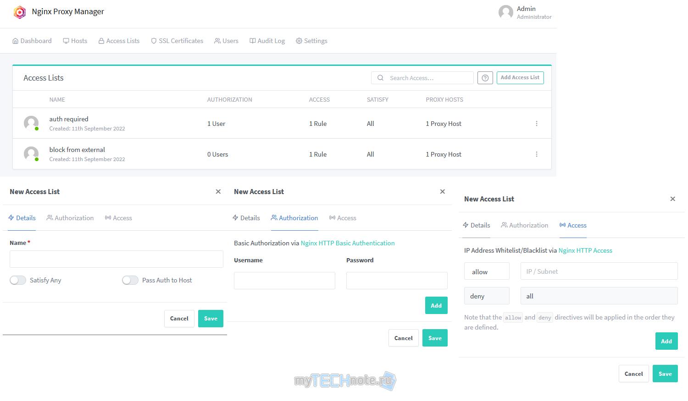The height and width of the screenshot is (401, 688).
Task: Click Cancel in the Authorization dialog
Action: [404, 338]
